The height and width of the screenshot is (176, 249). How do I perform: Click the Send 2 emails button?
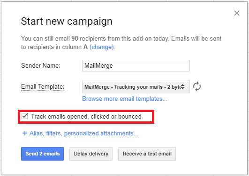pos(42,154)
